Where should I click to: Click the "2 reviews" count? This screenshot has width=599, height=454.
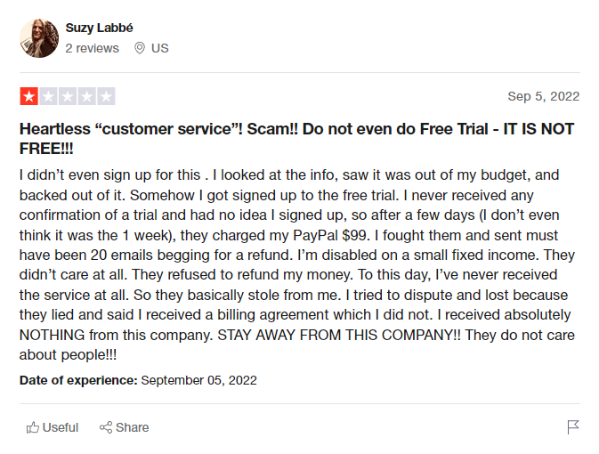[x=92, y=48]
